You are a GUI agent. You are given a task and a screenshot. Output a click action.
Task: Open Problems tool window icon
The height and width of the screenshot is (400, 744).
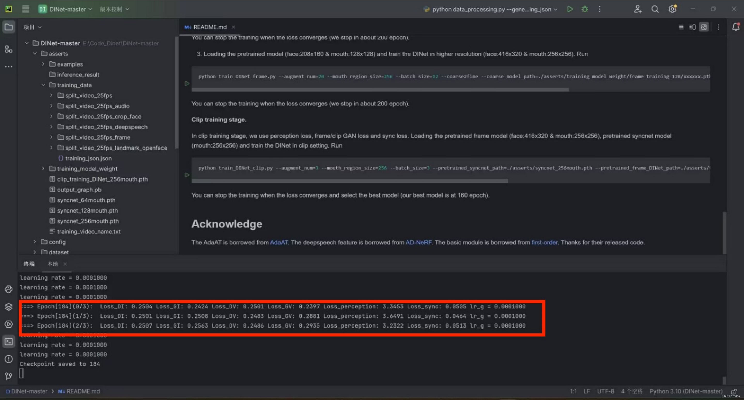point(8,359)
